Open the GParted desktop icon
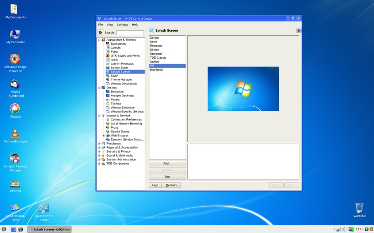The width and height of the screenshot is (374, 233). tap(15, 184)
